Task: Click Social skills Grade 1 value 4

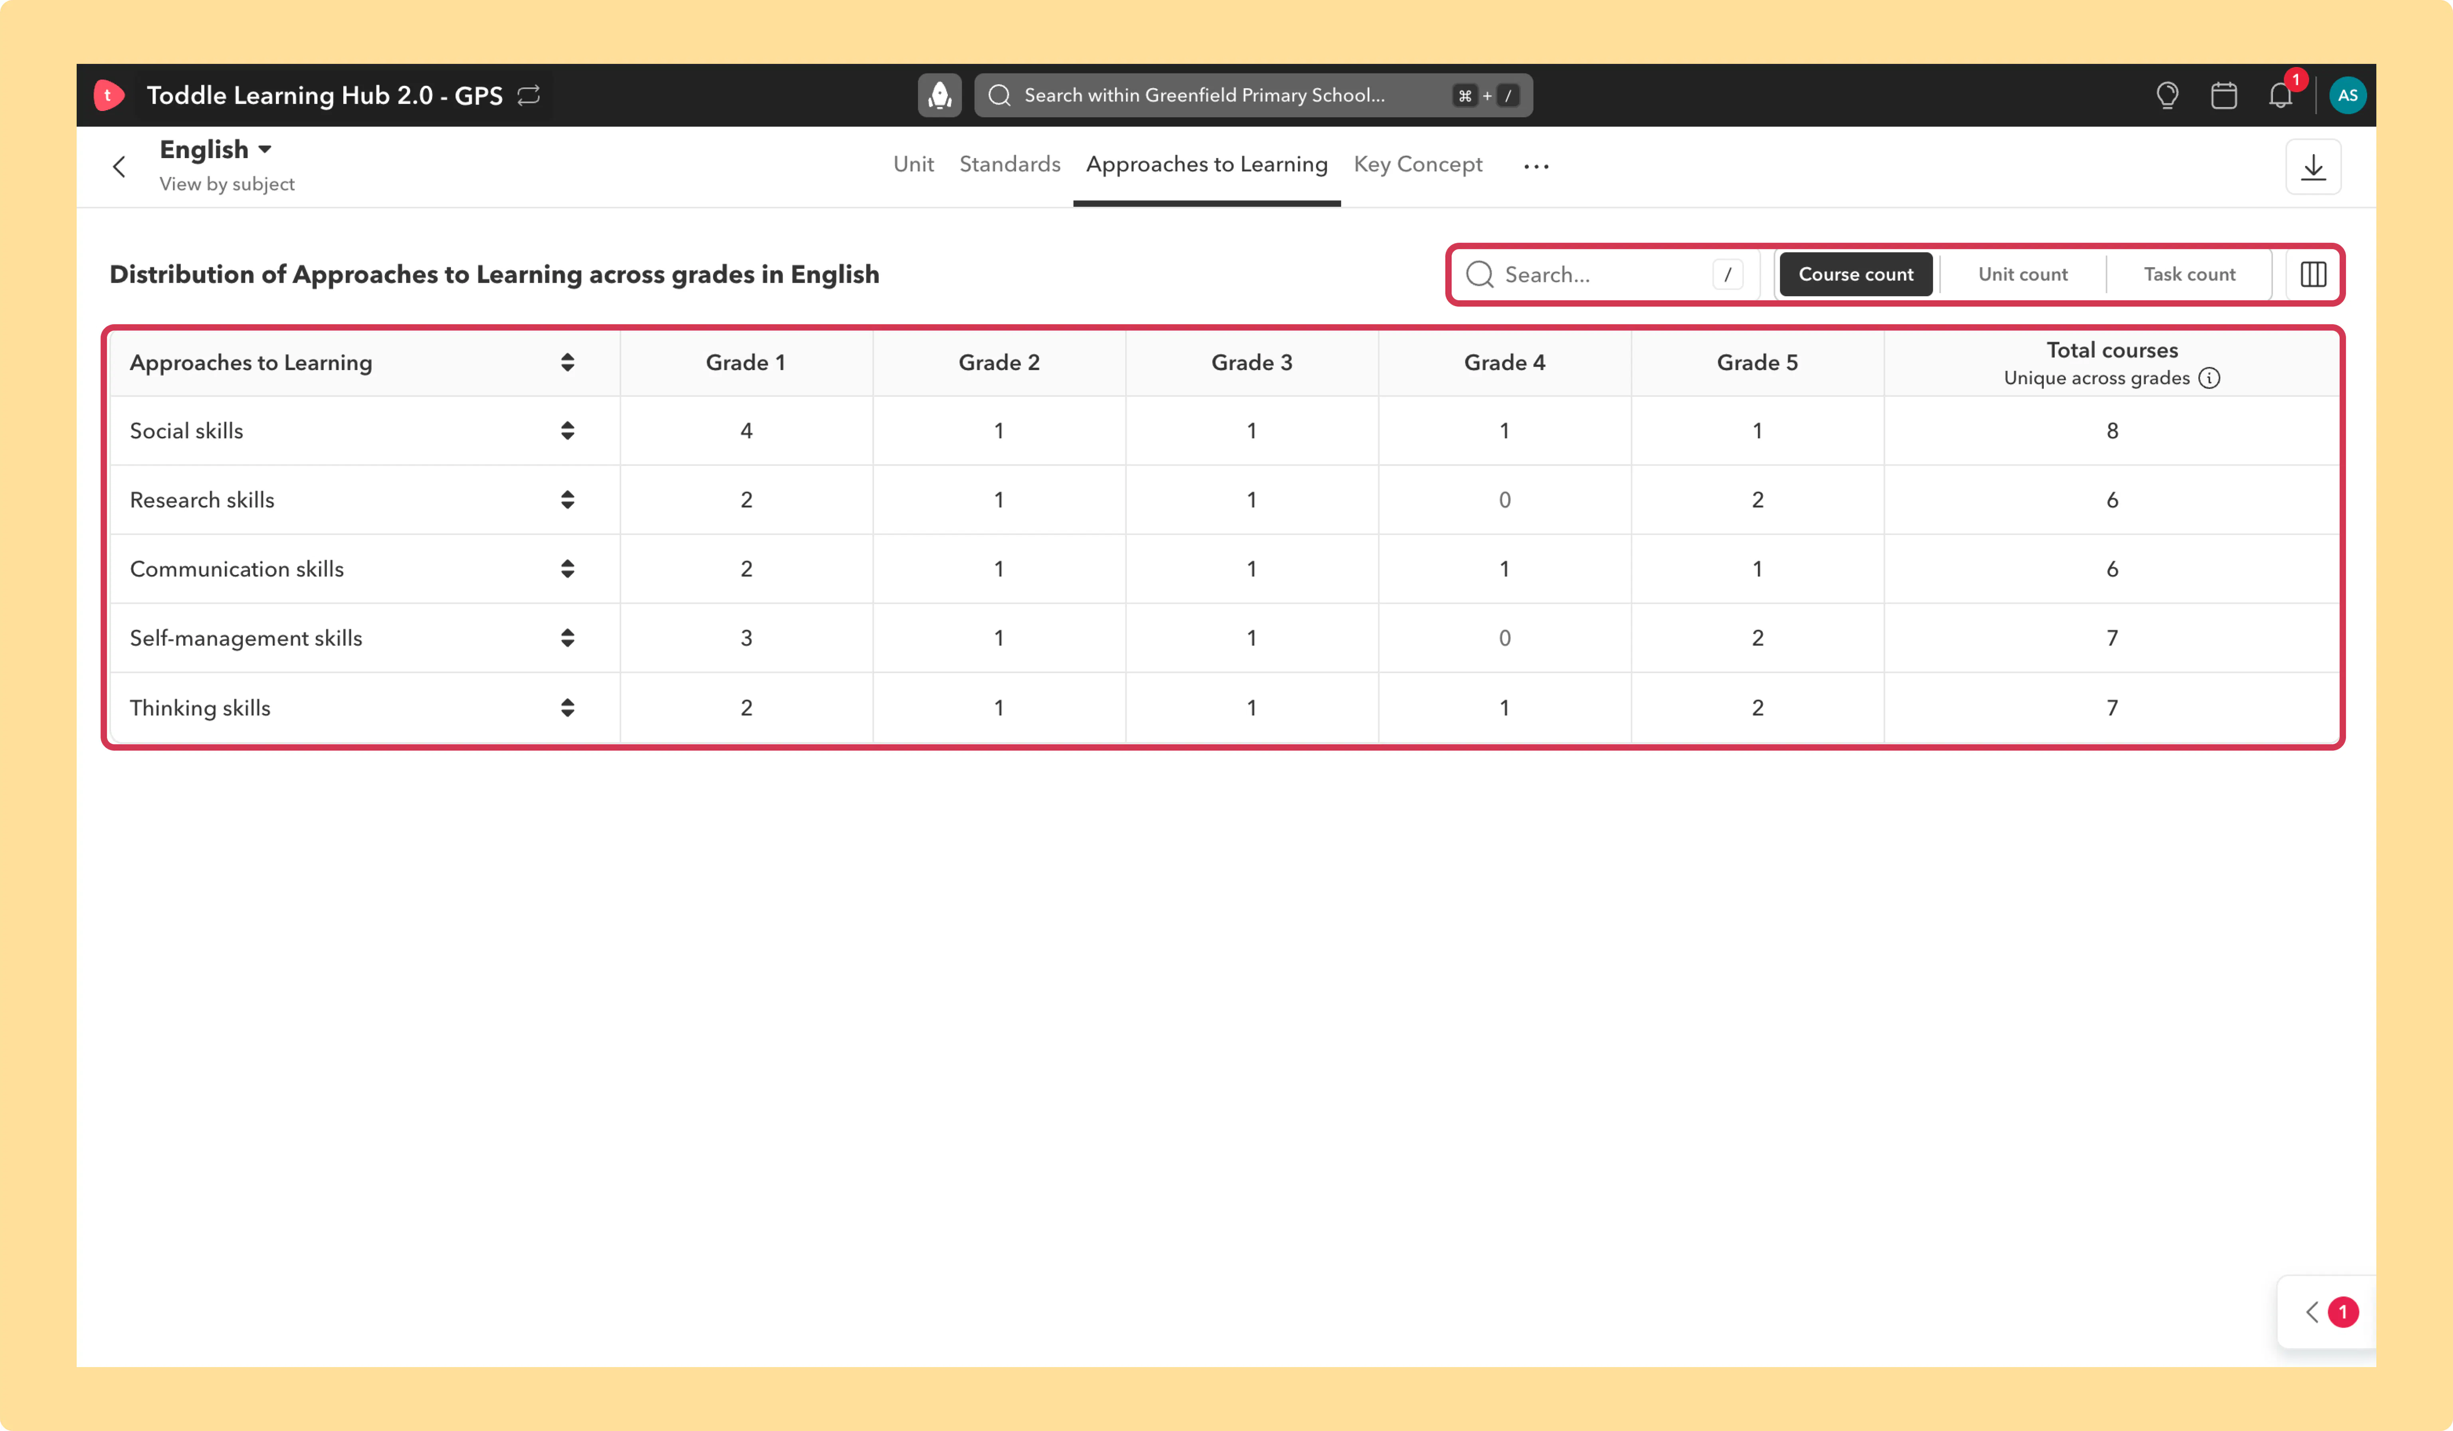Action: (747, 430)
